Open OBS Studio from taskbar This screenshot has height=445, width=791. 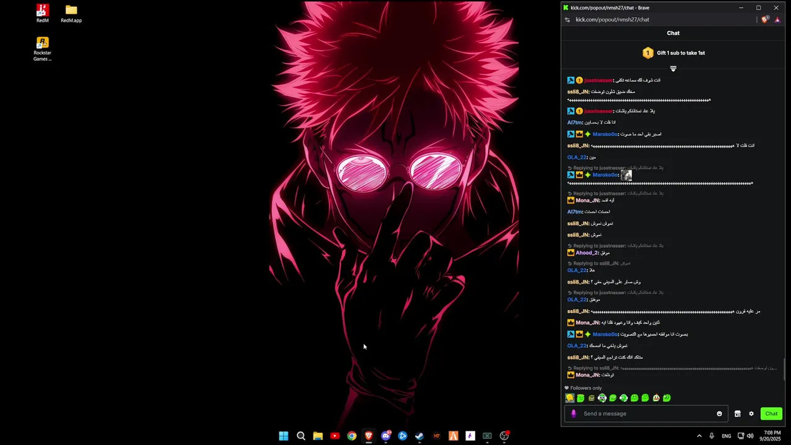tap(504, 436)
